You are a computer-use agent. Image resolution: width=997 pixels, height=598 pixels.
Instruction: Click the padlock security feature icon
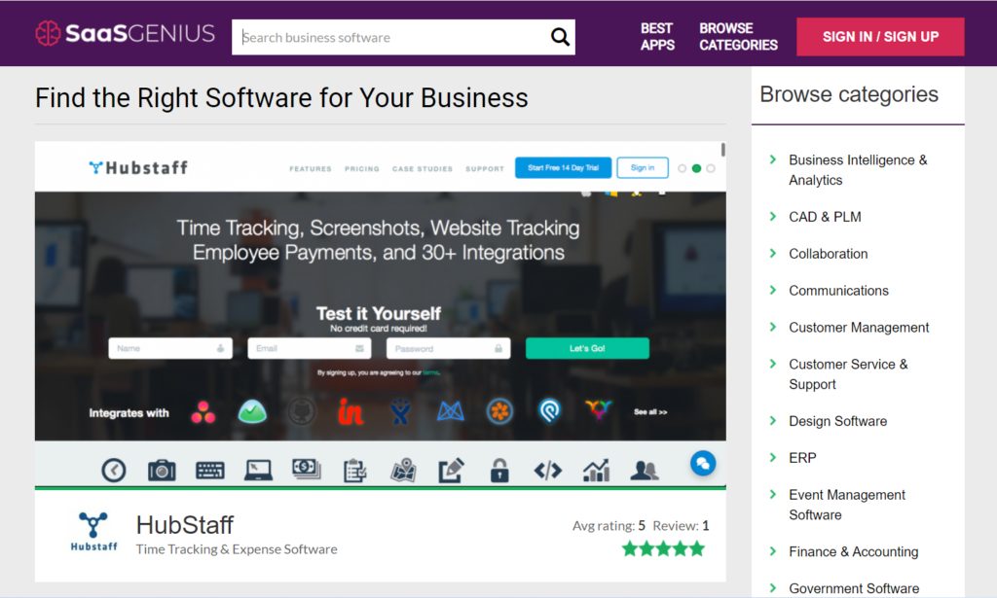click(499, 471)
